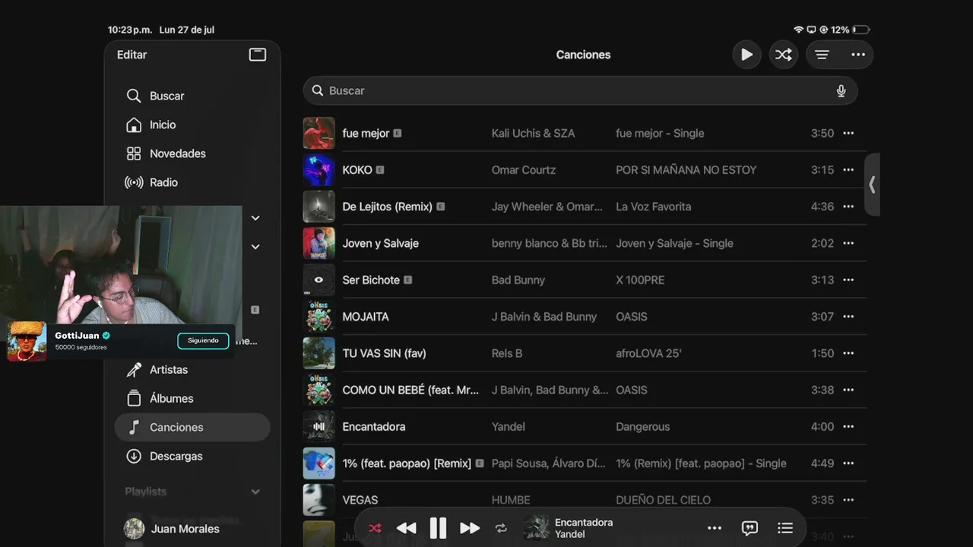The image size is (973, 547).
Task: Click album afroLOVA 25'
Action: (648, 353)
